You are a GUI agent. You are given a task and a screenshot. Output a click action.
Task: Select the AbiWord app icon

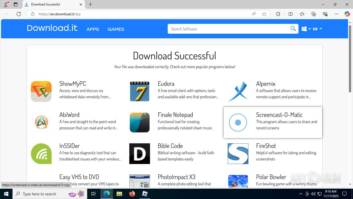coord(41,123)
